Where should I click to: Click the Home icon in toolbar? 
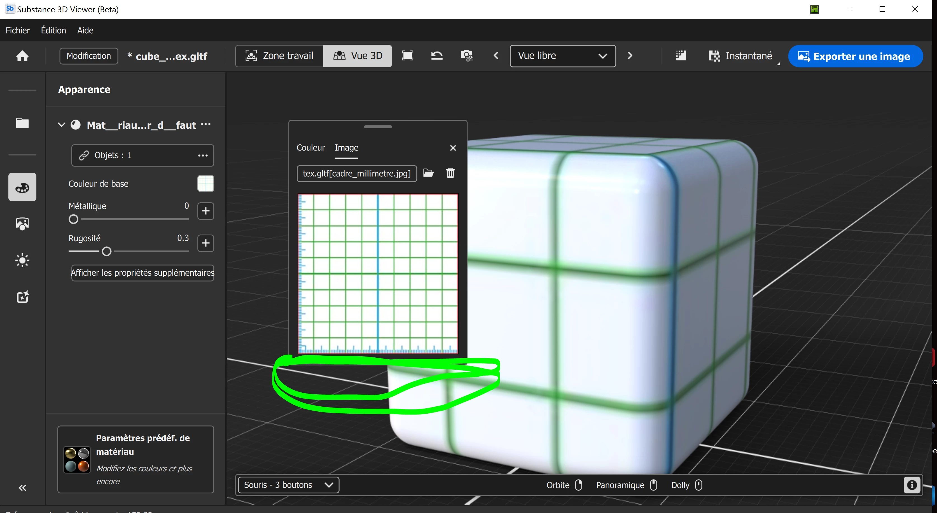(x=22, y=56)
